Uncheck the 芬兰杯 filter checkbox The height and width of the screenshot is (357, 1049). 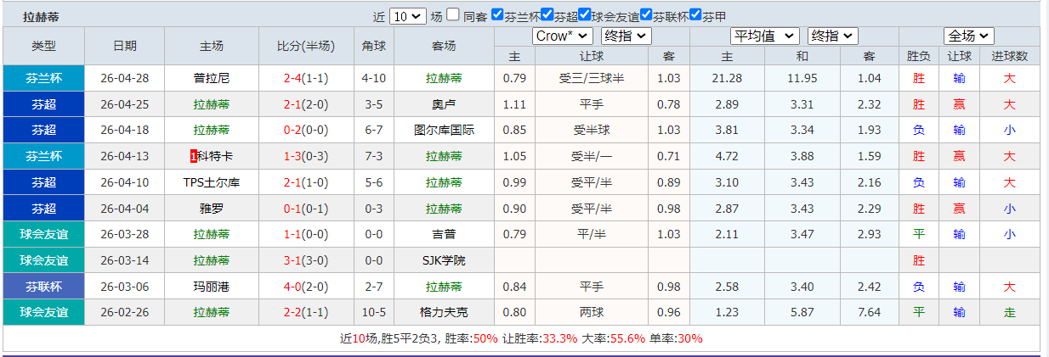point(497,14)
